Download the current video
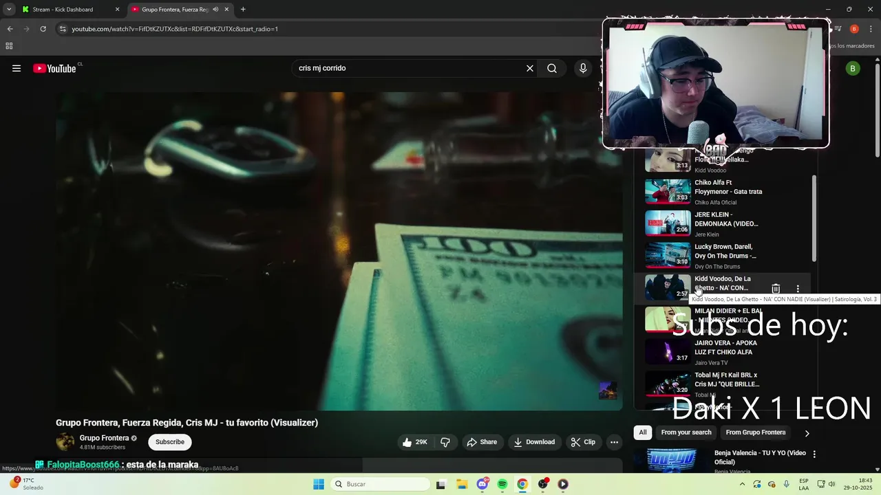881x495 pixels. 534,442
